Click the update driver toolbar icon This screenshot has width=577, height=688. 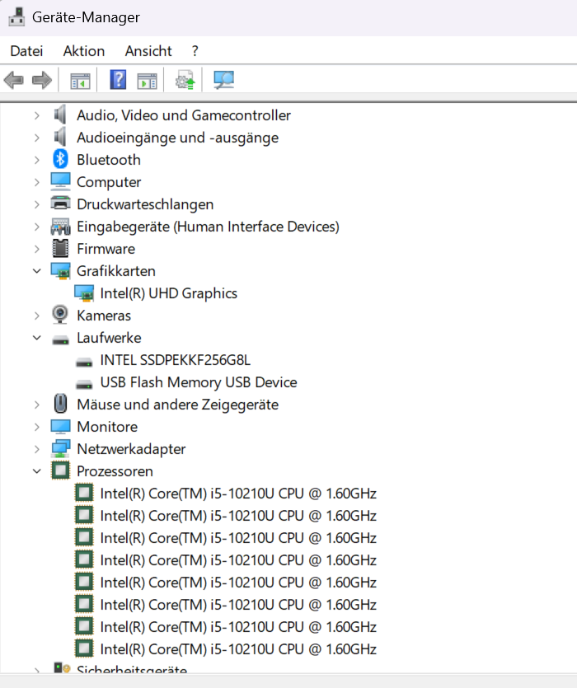click(185, 80)
